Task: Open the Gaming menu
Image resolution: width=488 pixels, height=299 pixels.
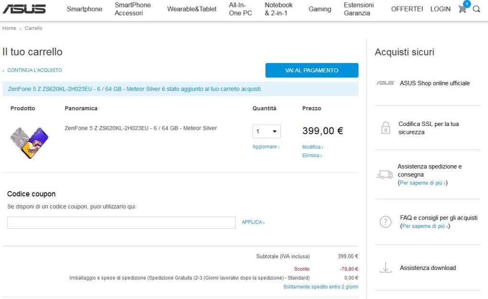Action: point(320,9)
